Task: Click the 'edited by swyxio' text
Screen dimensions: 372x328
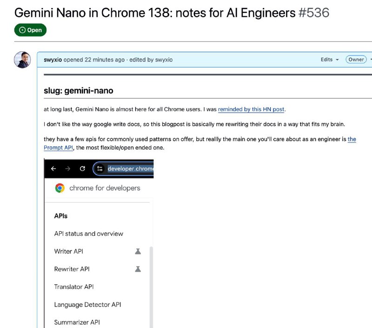Action: point(151,60)
